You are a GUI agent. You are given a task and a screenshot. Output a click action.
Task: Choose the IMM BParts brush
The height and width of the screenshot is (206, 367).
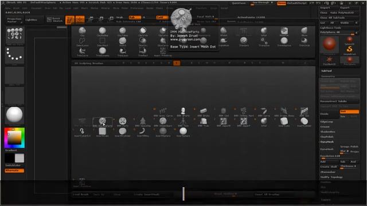click(183, 112)
